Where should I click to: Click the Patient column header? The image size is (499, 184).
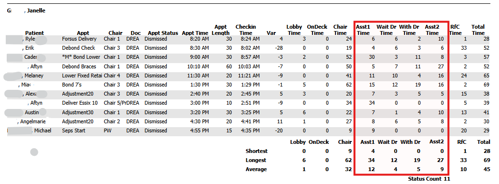coord(35,33)
